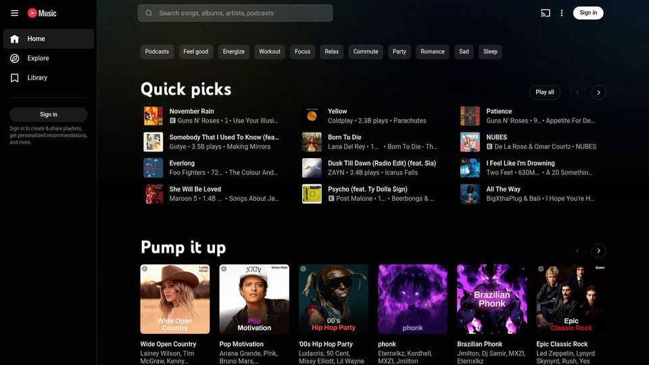
Task: Click the Patience song title
Action: (x=499, y=112)
